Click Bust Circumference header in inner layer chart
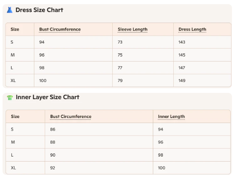The height and width of the screenshot is (177, 237). [71, 116]
